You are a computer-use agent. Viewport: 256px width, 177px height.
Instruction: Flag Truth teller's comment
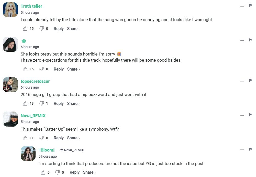point(250,6)
